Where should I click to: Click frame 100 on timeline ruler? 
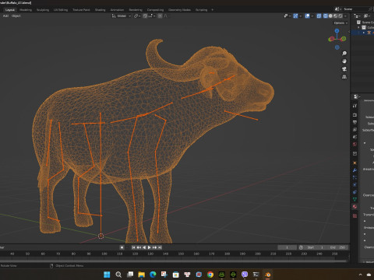click(x=104, y=254)
